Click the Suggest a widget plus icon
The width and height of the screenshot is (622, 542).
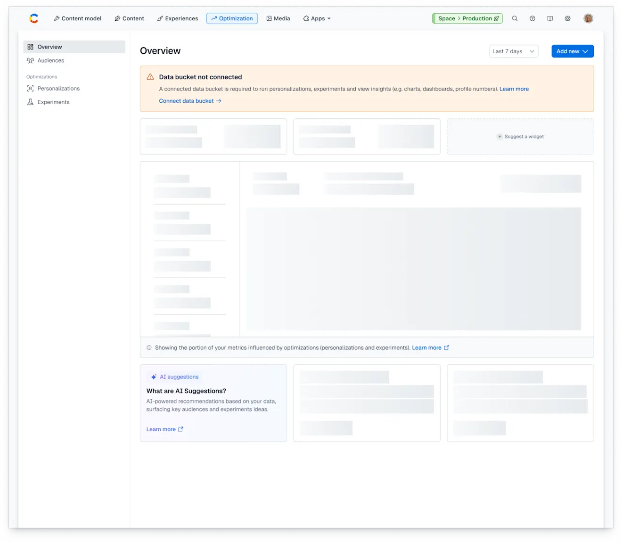pyautogui.click(x=499, y=137)
